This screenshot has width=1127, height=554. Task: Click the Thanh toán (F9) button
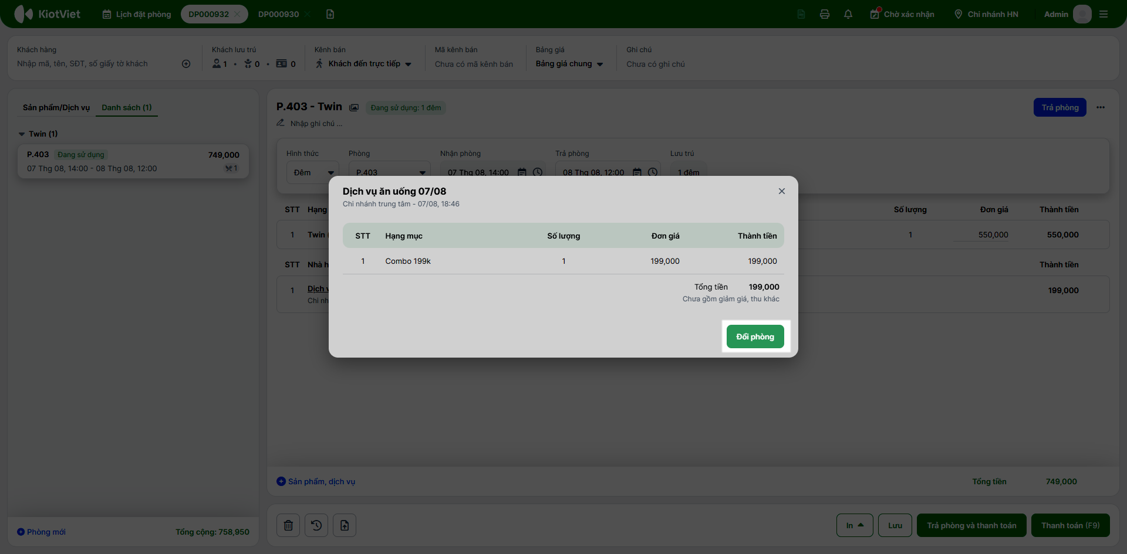coord(1071,525)
